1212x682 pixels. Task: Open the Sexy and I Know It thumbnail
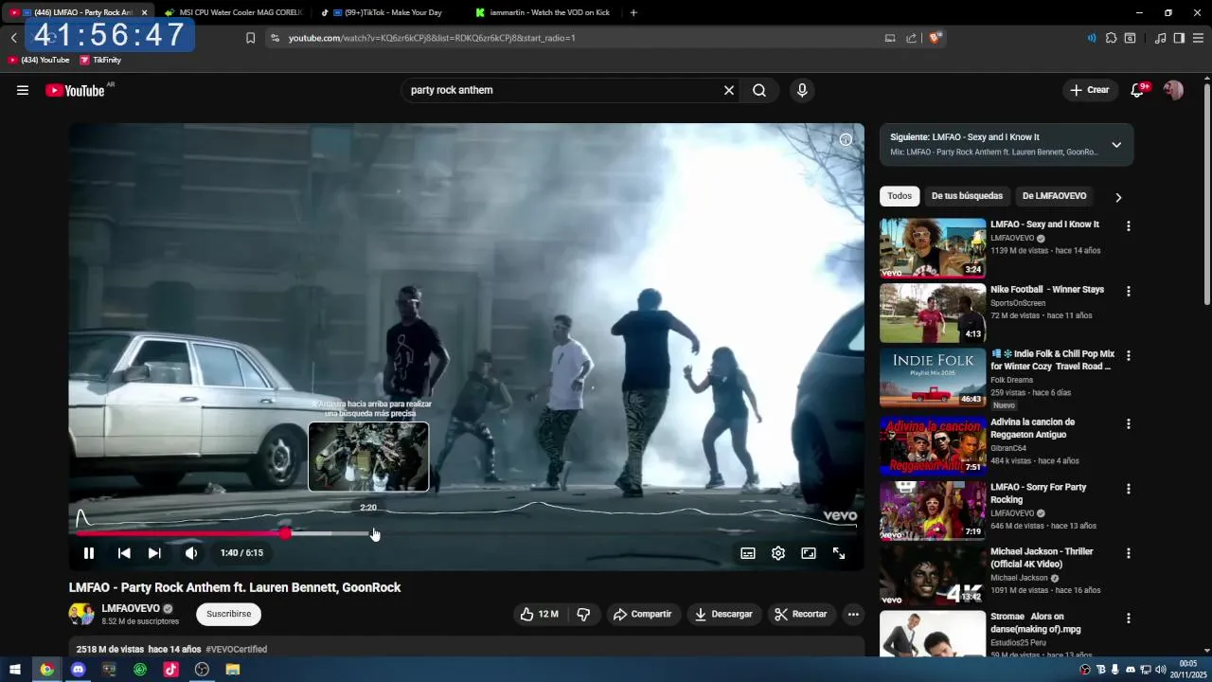(x=933, y=248)
